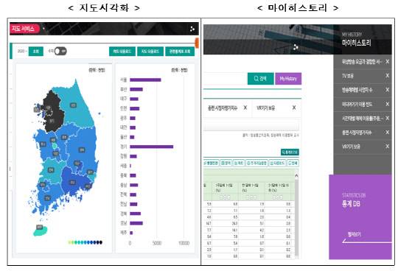
Task: Click the darkest navy dot in map legend
Action: 101,242
